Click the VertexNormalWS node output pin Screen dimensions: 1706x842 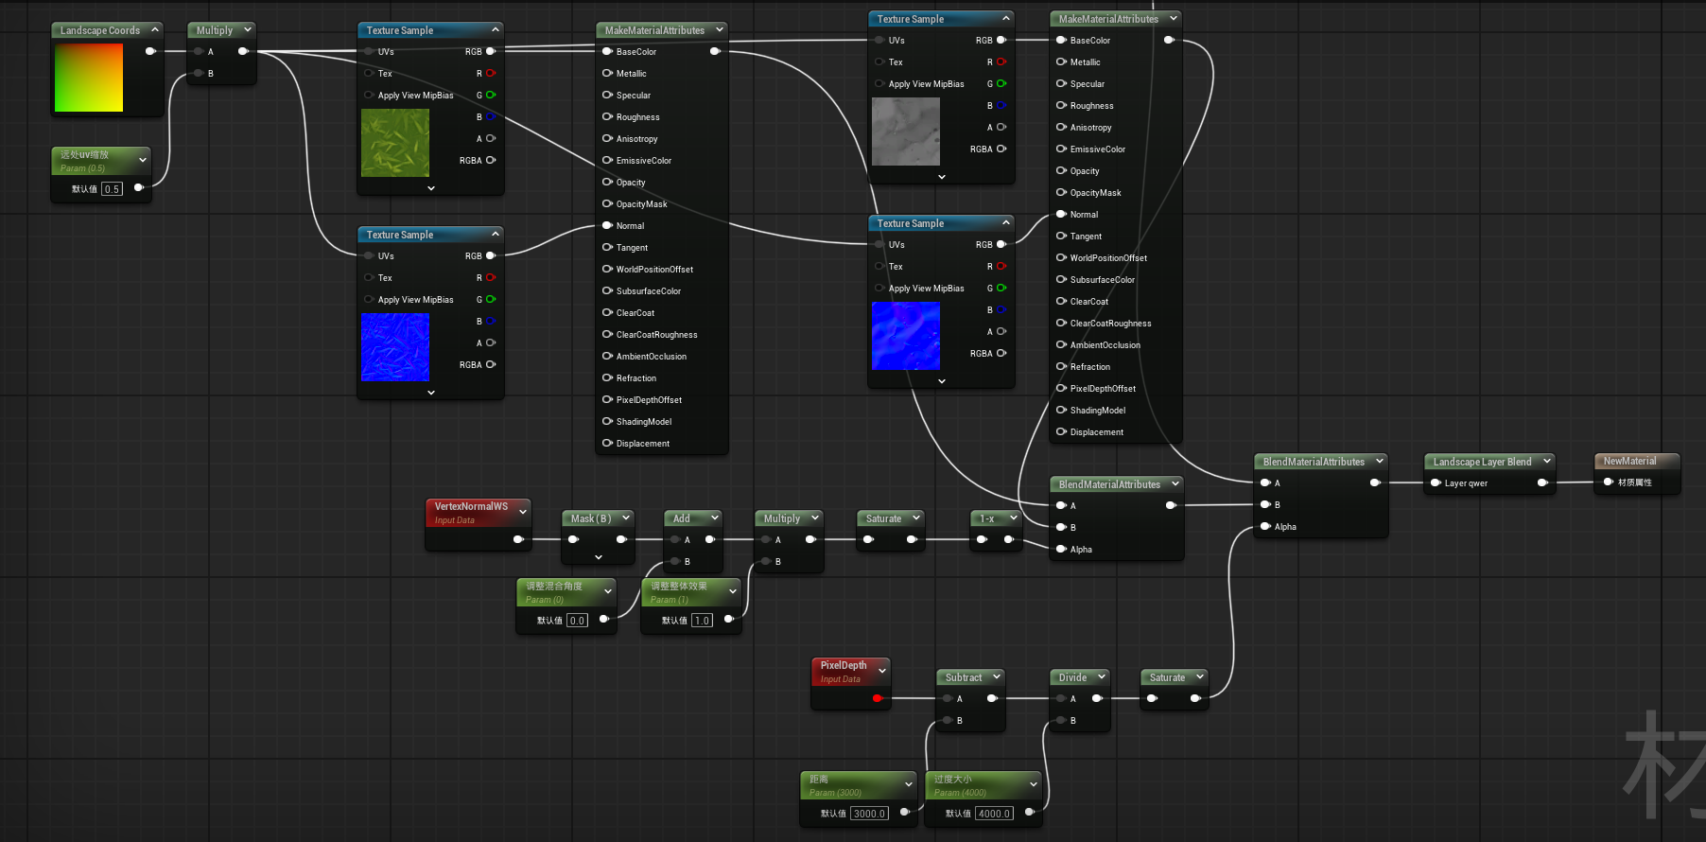tap(517, 539)
